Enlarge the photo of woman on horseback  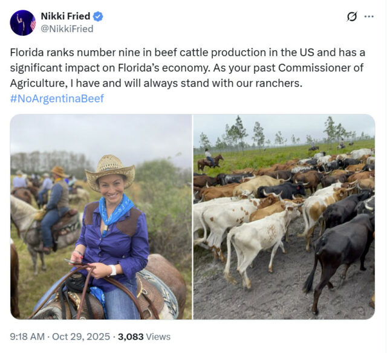100,216
